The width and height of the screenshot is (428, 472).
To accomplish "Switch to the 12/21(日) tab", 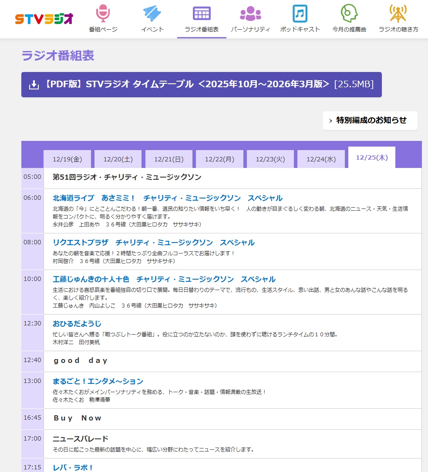I will coord(169,159).
